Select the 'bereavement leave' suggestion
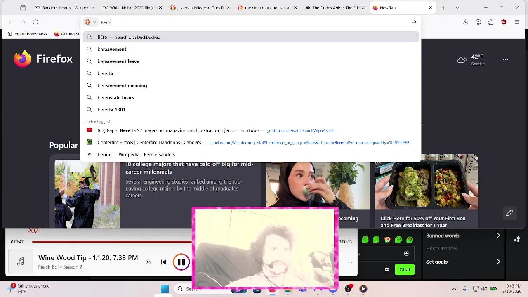Screen dimensions: 528x297 (x=251, y=61)
